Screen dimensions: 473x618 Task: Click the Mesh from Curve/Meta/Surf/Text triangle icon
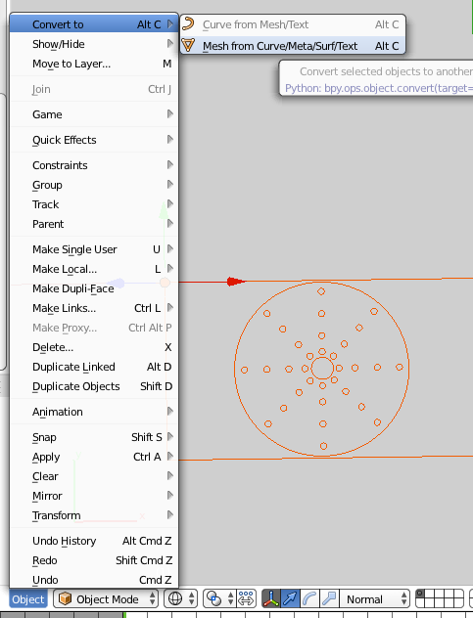click(x=188, y=45)
